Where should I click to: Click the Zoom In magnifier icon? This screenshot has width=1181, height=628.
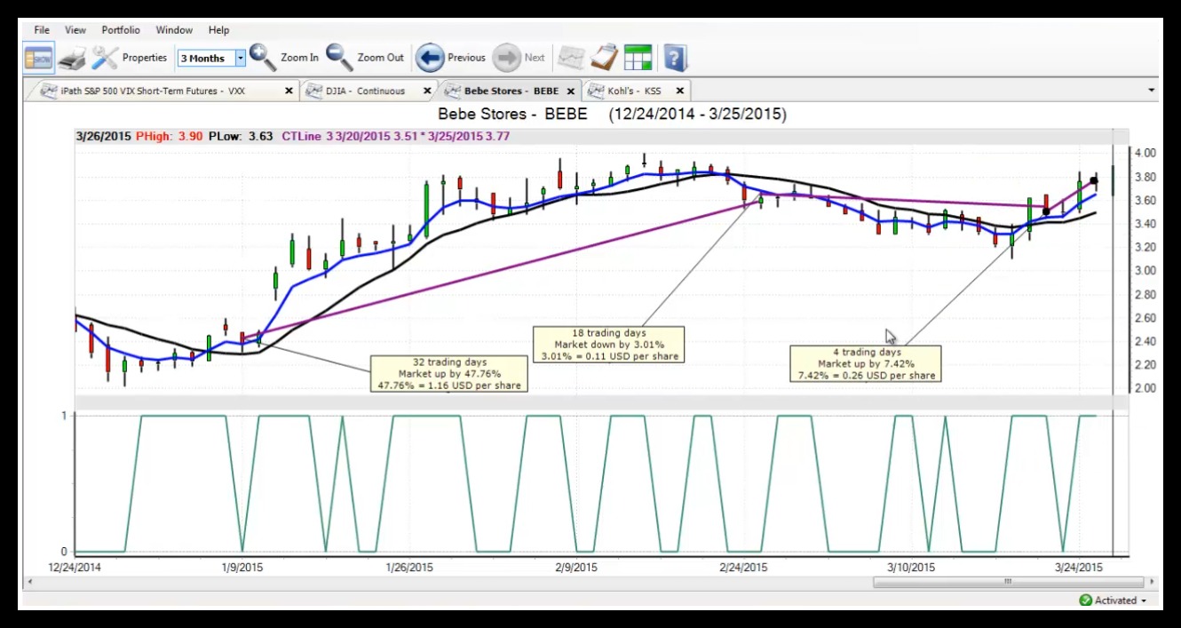tap(263, 58)
